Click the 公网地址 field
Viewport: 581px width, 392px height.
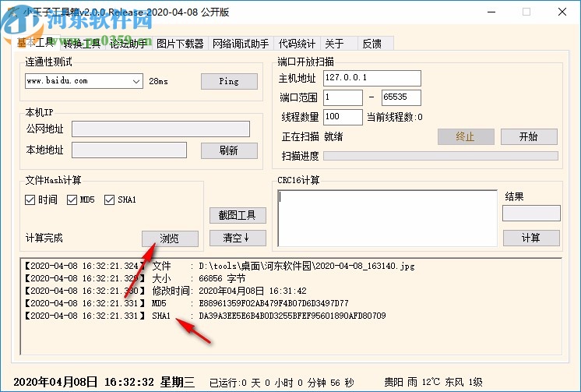[160, 129]
